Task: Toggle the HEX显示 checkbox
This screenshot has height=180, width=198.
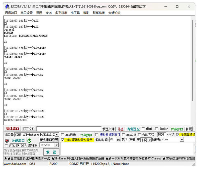Action: coord(62,135)
